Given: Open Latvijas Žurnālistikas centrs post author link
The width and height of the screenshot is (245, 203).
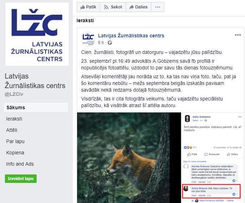Looking at the screenshot, I should coord(131,36).
